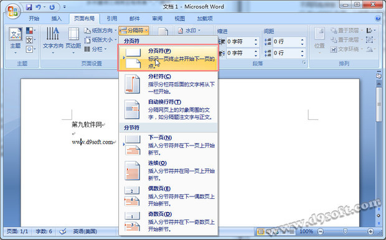Select print layout view icon
Viewport: 386px width, 240px height.
tap(260, 231)
